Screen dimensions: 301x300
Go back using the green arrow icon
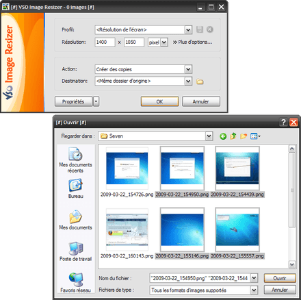pyautogui.click(x=223, y=136)
